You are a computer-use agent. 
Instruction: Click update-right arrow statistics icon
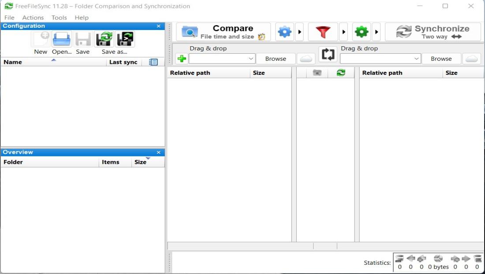[466, 259]
